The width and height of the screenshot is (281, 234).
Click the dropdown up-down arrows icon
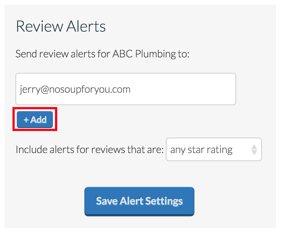(254, 149)
